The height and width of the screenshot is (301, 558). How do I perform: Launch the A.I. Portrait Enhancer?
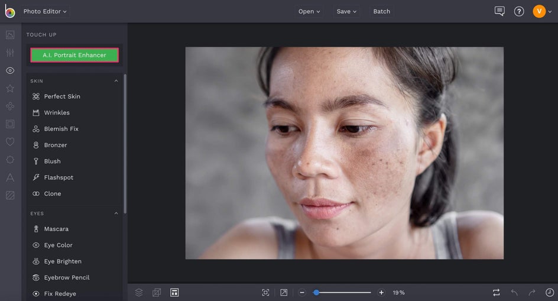coord(74,55)
